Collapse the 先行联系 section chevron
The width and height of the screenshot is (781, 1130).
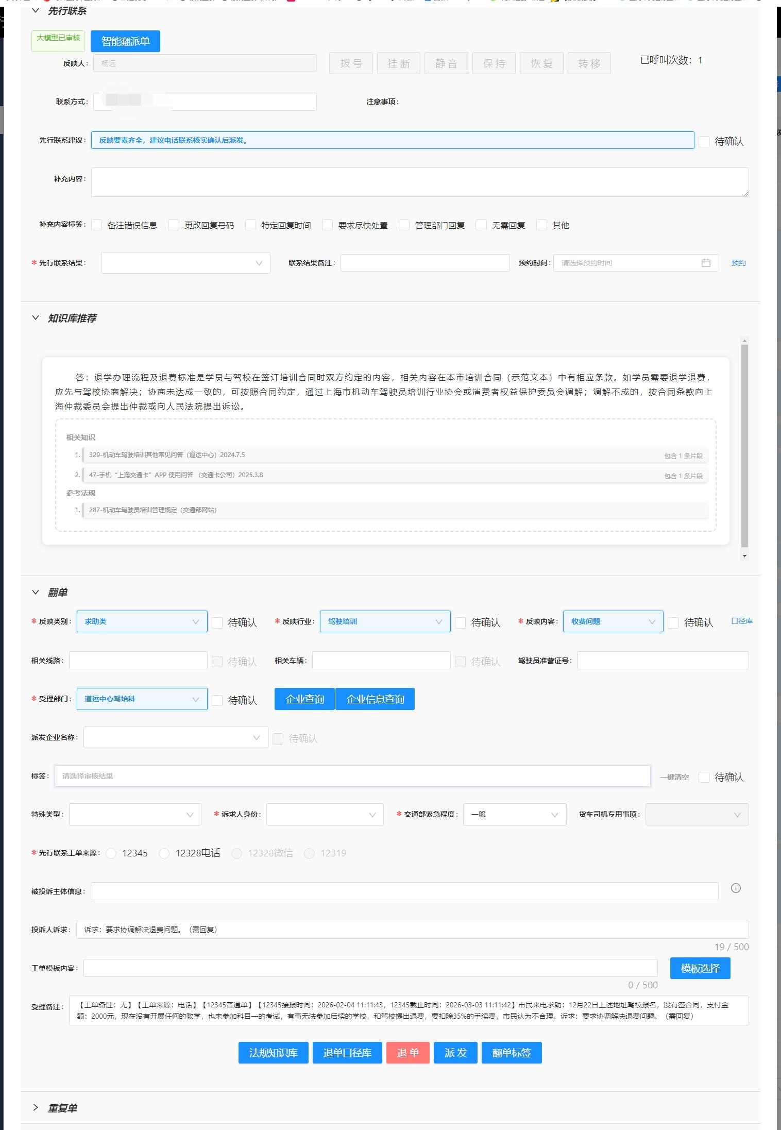pyautogui.click(x=36, y=11)
